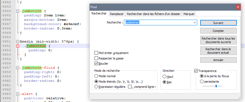Collapse the .jumbotron fold marker at line 4944
The image size is (245, 102).
(x=18, y=11)
